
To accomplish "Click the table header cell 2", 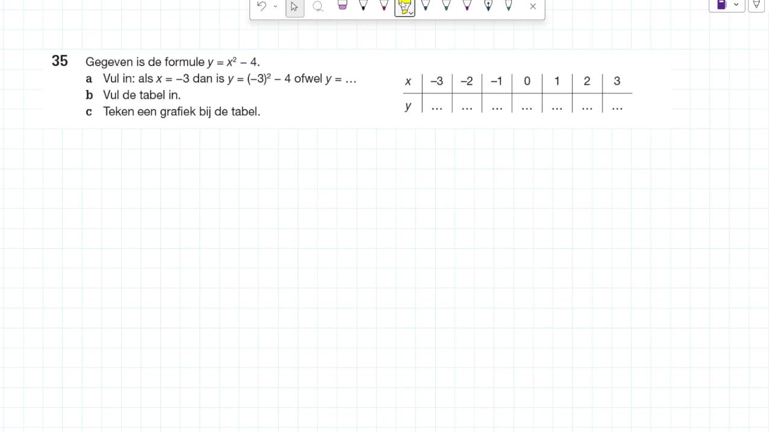I will click(x=587, y=81).
